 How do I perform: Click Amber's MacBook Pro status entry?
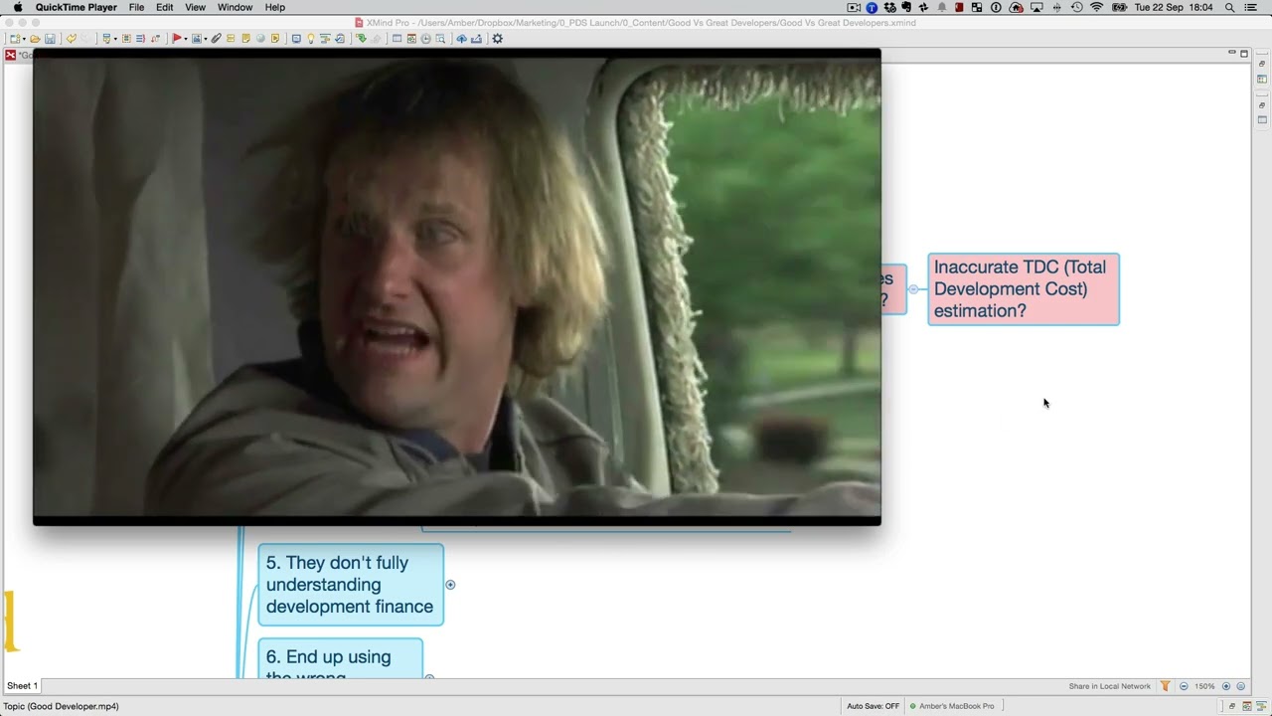951,706
